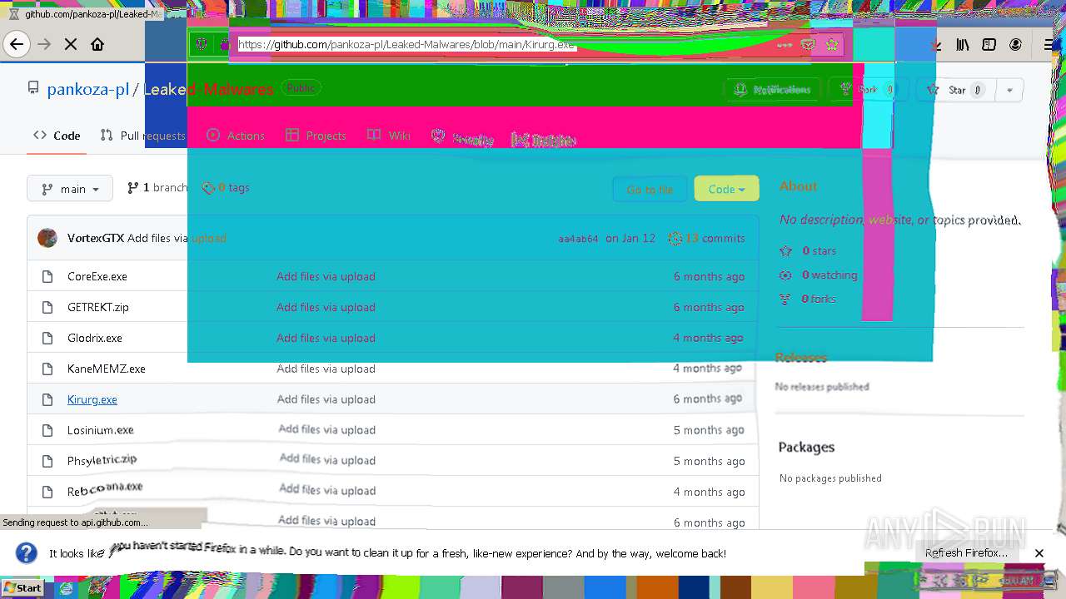The width and height of the screenshot is (1066, 599).
Task: Open the Glodrix.exe file
Action: coord(95,338)
